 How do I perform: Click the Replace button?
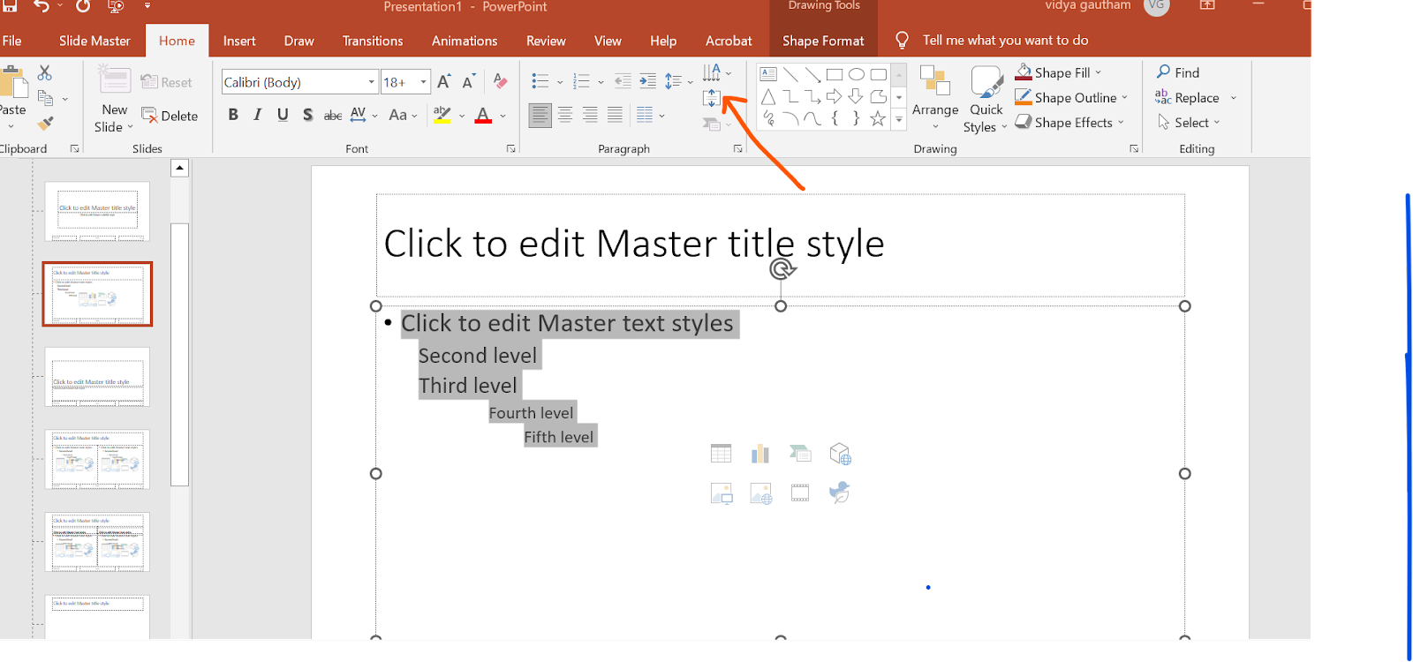coord(1188,98)
